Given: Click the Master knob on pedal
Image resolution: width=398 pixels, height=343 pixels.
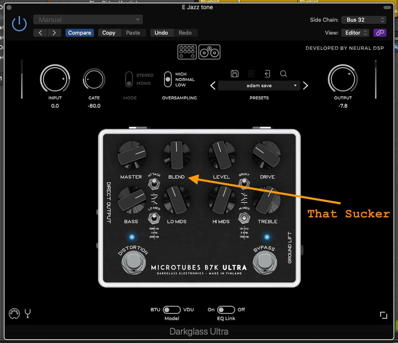Looking at the screenshot, I should (132, 155).
